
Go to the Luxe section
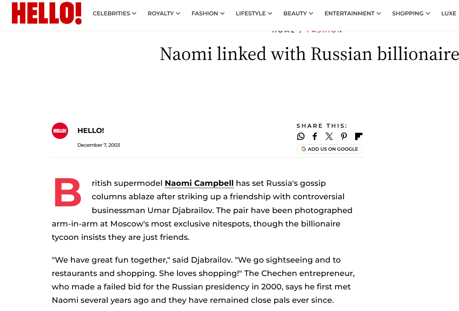(x=449, y=13)
